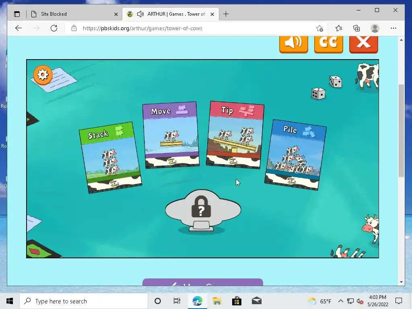Close the game with the red X button

tap(364, 44)
